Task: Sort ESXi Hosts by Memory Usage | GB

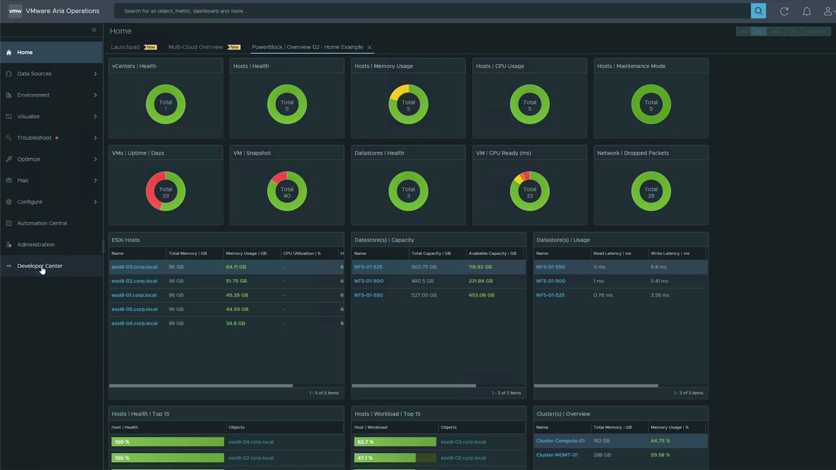Action: [246, 253]
